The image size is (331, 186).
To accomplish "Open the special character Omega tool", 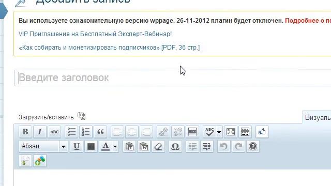I will click(175, 146).
